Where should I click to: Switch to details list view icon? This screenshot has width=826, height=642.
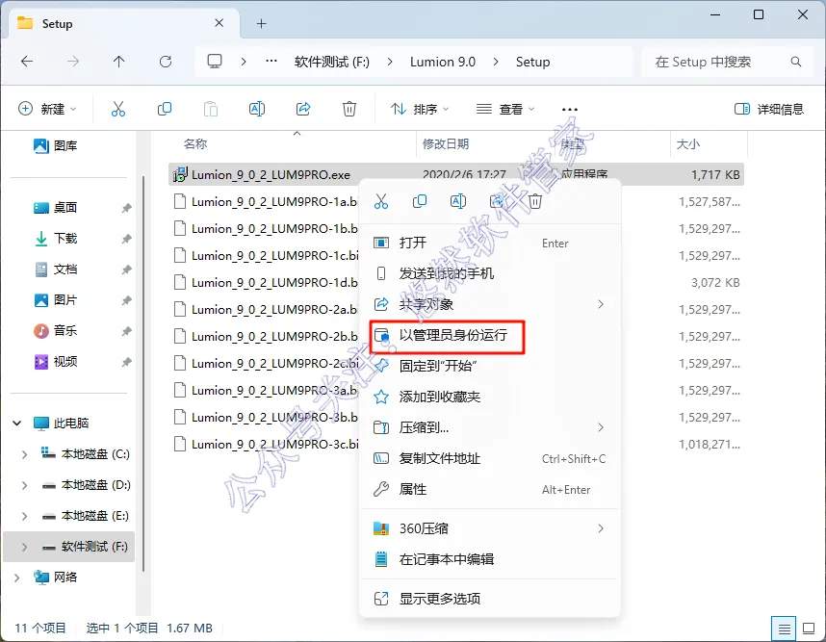point(784,629)
